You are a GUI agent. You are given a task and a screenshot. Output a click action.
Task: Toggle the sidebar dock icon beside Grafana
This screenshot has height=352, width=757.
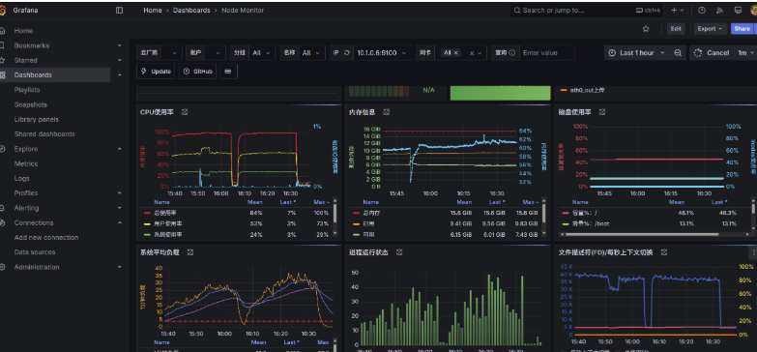click(x=120, y=10)
